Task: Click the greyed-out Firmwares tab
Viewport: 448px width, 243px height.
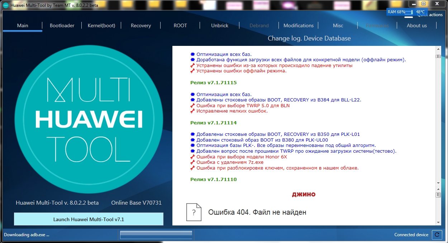Action: coord(377,25)
